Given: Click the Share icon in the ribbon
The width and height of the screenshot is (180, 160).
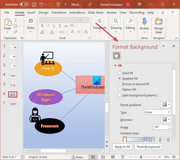Looking at the screenshot, I should click(163, 13).
